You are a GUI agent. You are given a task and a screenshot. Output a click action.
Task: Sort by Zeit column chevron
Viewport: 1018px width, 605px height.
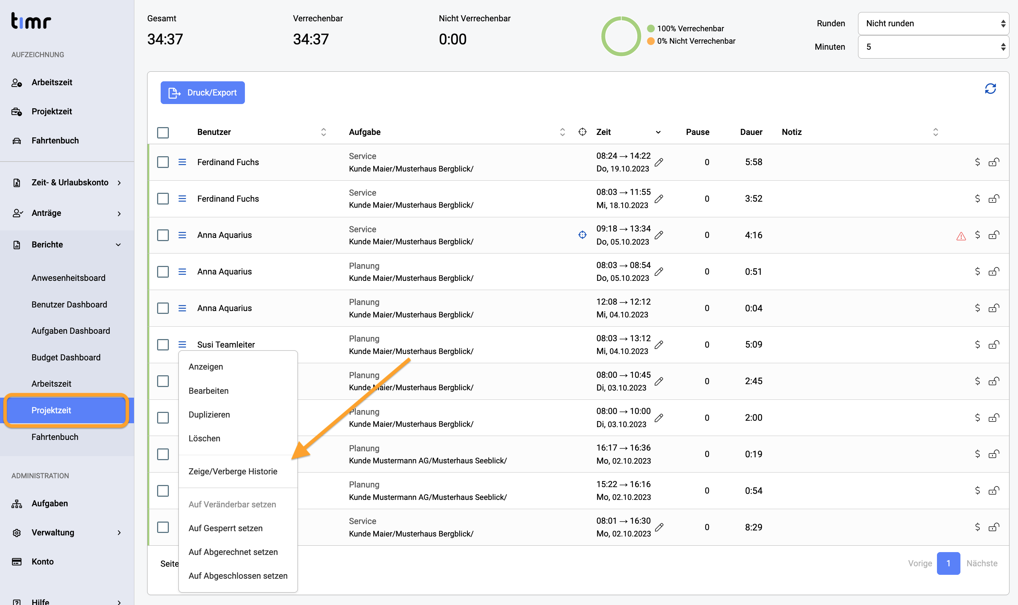click(658, 132)
